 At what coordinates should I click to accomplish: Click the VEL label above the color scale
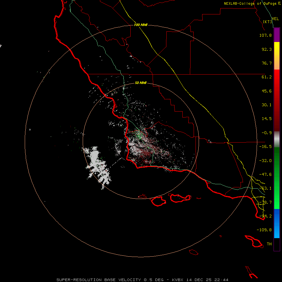click(x=275, y=19)
